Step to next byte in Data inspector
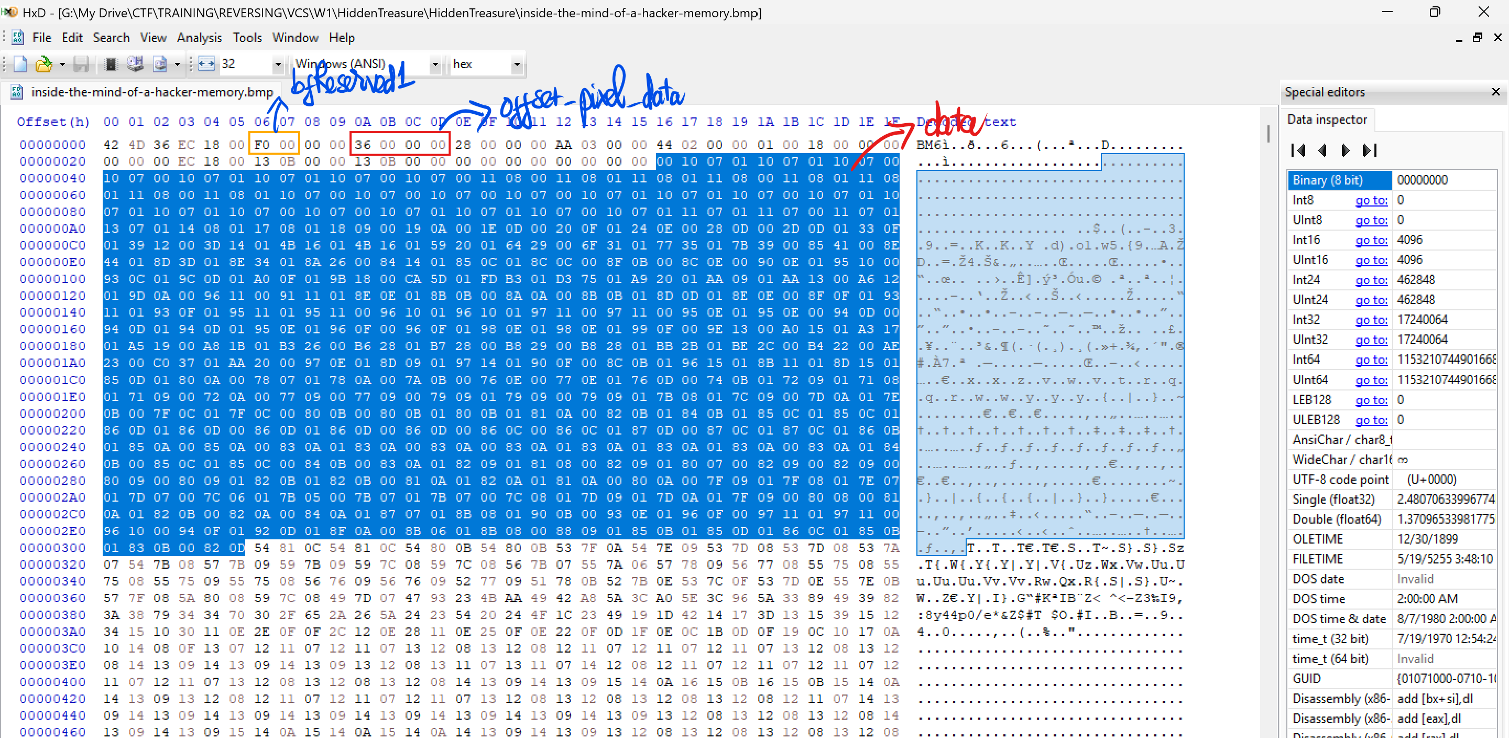The image size is (1509, 738). click(1346, 150)
